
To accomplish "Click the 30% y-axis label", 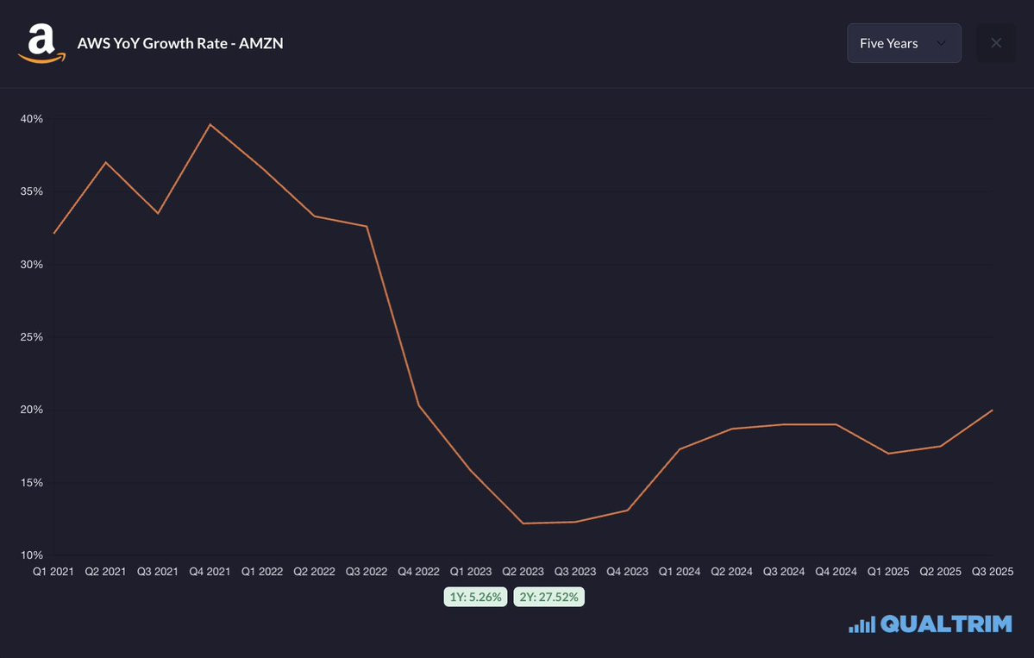I will pos(32,265).
